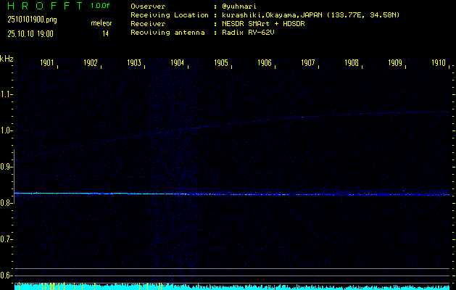Click the 1901 time marker
This screenshot has width=456, height=290.
[x=47, y=63]
